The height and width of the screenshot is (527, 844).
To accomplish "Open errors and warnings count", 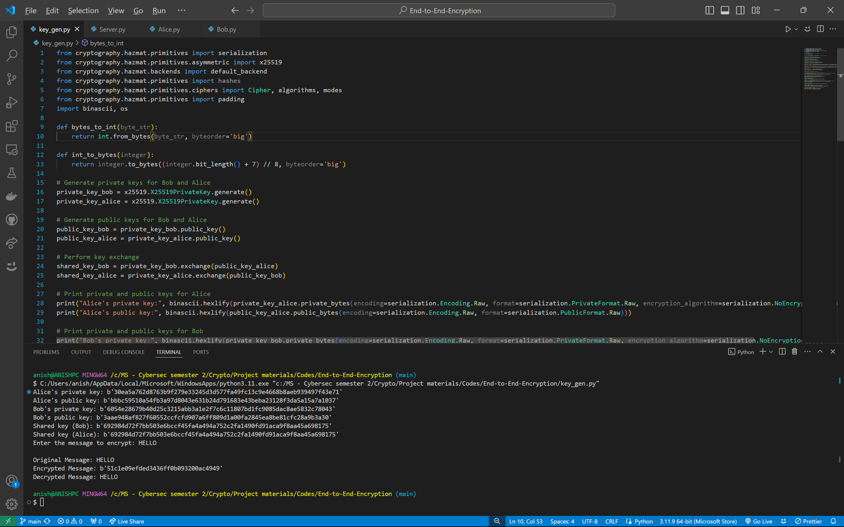I will (70, 521).
